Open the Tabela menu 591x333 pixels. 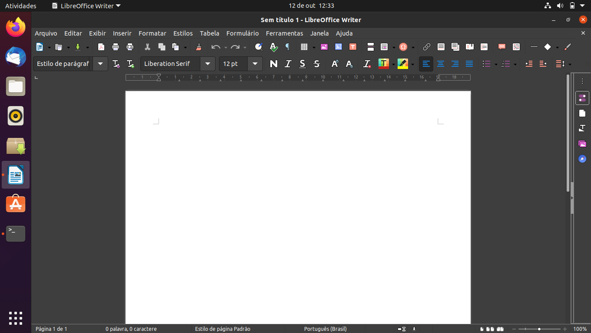click(209, 33)
